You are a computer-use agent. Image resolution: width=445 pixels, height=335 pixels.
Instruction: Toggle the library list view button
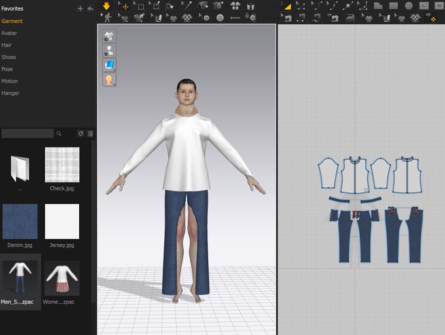[90, 133]
